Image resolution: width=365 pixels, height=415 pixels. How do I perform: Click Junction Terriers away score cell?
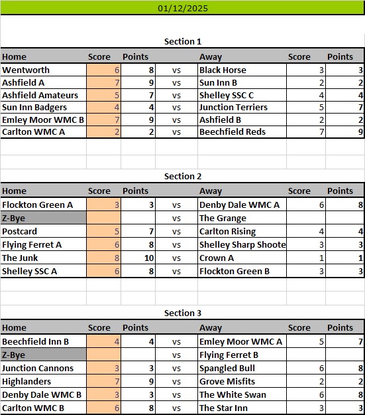[306, 107]
